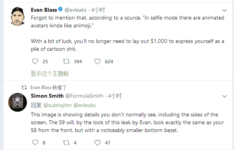Retweet Evan Blass's animoji tweet
This screenshot has width=234, height=150.
(x=66, y=61)
